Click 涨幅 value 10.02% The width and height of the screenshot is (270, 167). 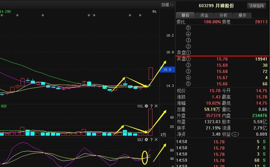(x=213, y=103)
